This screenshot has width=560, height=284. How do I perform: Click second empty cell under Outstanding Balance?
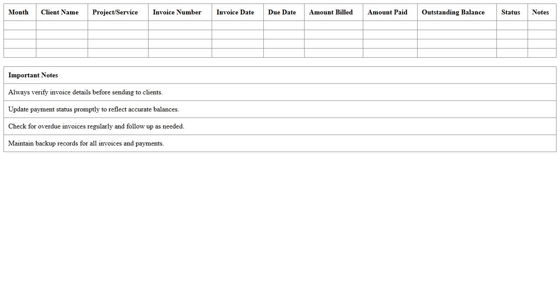tap(457, 35)
